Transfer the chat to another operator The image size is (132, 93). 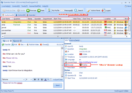[x=6, y=44]
